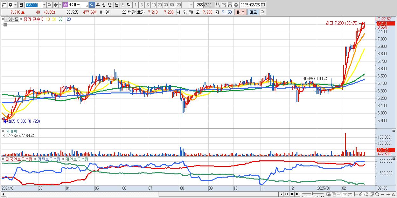Click the 종가 단순 5 moving average label

click(33, 19)
